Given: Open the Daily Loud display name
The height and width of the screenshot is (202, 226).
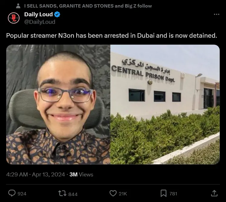Looking at the screenshot, I should [38, 14].
